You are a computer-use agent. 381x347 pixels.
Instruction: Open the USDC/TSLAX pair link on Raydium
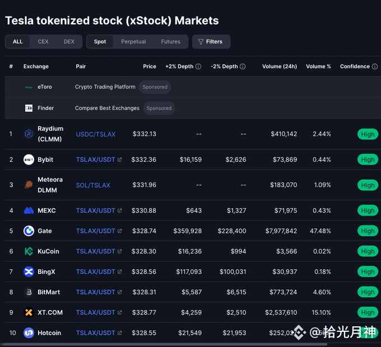[95, 134]
